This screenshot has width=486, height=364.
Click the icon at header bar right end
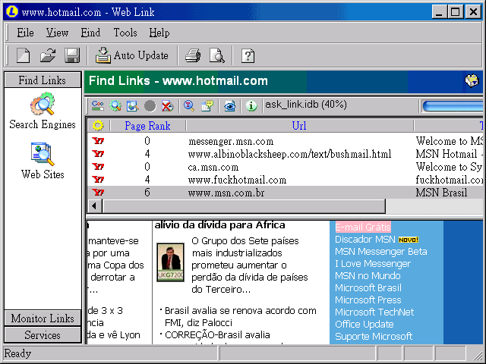click(472, 81)
